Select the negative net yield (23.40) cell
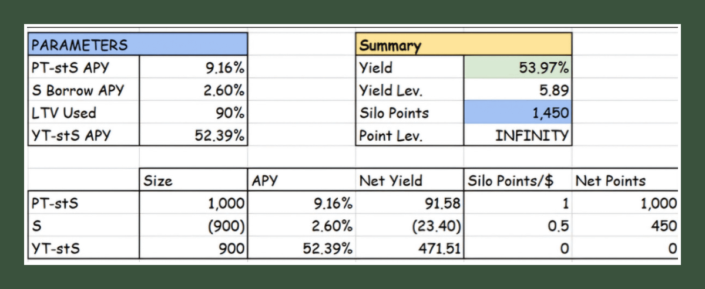Viewport: 705px width, 289px height. pyautogui.click(x=409, y=226)
